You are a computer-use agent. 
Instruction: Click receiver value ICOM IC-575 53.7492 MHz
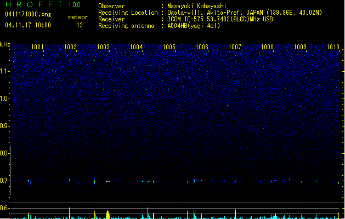(220, 19)
